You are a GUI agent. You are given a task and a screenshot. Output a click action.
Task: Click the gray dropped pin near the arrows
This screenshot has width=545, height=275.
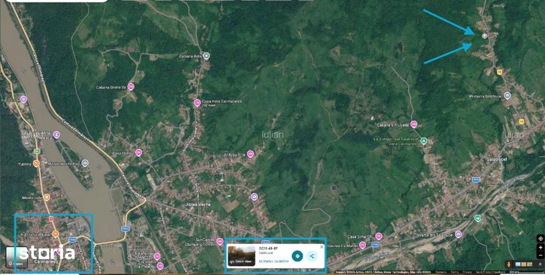(x=484, y=36)
